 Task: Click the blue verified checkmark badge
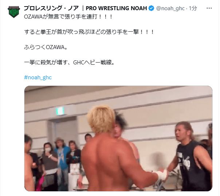(151, 8)
